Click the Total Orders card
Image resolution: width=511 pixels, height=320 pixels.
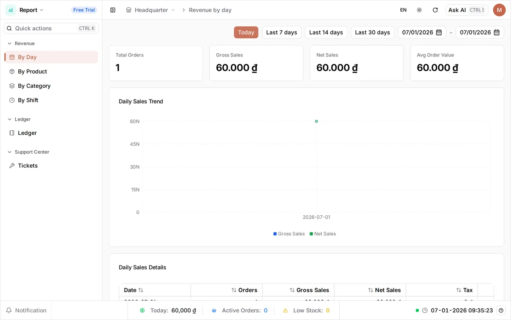pos(156,63)
